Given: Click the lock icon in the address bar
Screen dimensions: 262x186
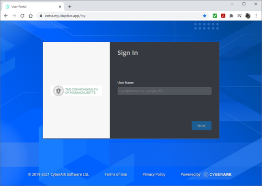Looking at the screenshot, I should pyautogui.click(x=41, y=16).
